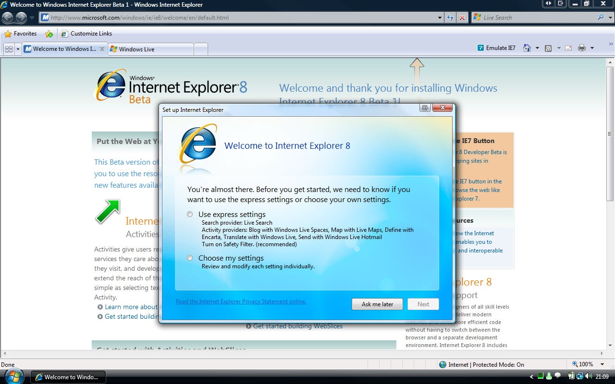
Task: Expand the Print dropdown arrow
Action: click(592, 48)
